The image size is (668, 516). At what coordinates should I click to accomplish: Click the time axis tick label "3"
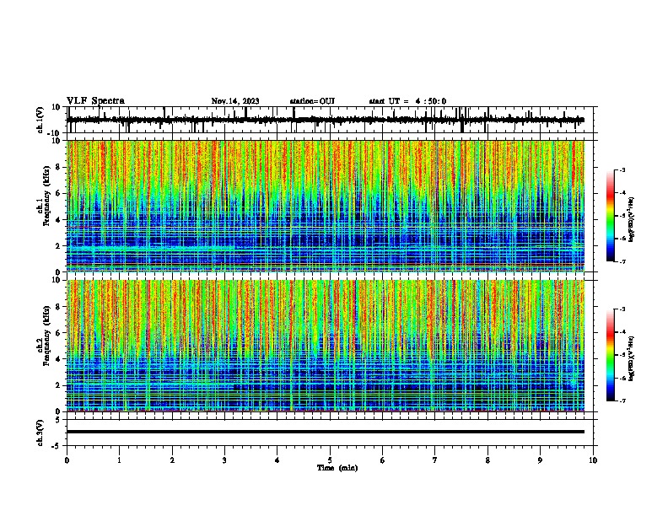[224, 460]
